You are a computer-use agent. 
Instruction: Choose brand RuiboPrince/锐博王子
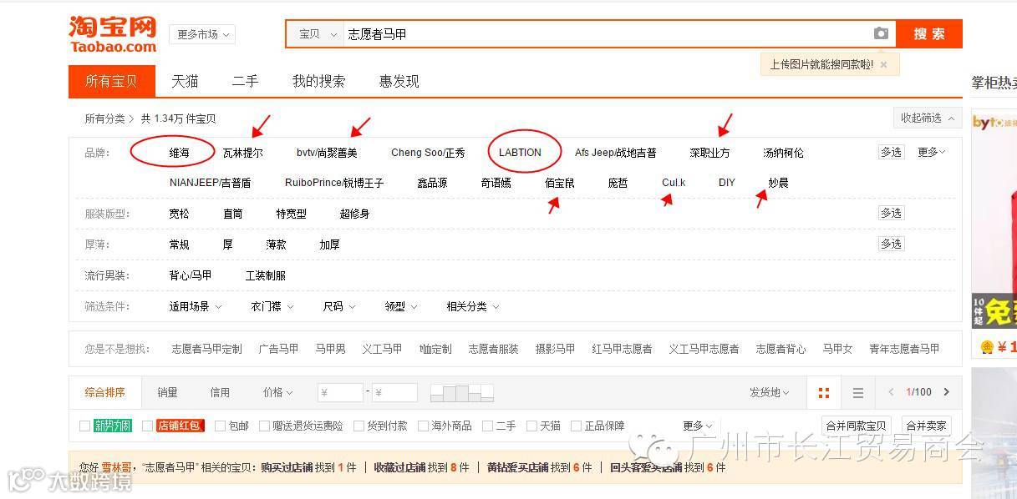click(334, 183)
